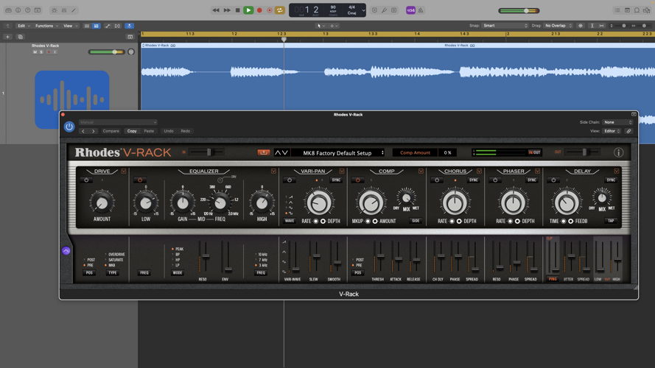Viewport: 655px width, 368px height.
Task: Click the THRESH fader handle
Action: tap(379, 255)
